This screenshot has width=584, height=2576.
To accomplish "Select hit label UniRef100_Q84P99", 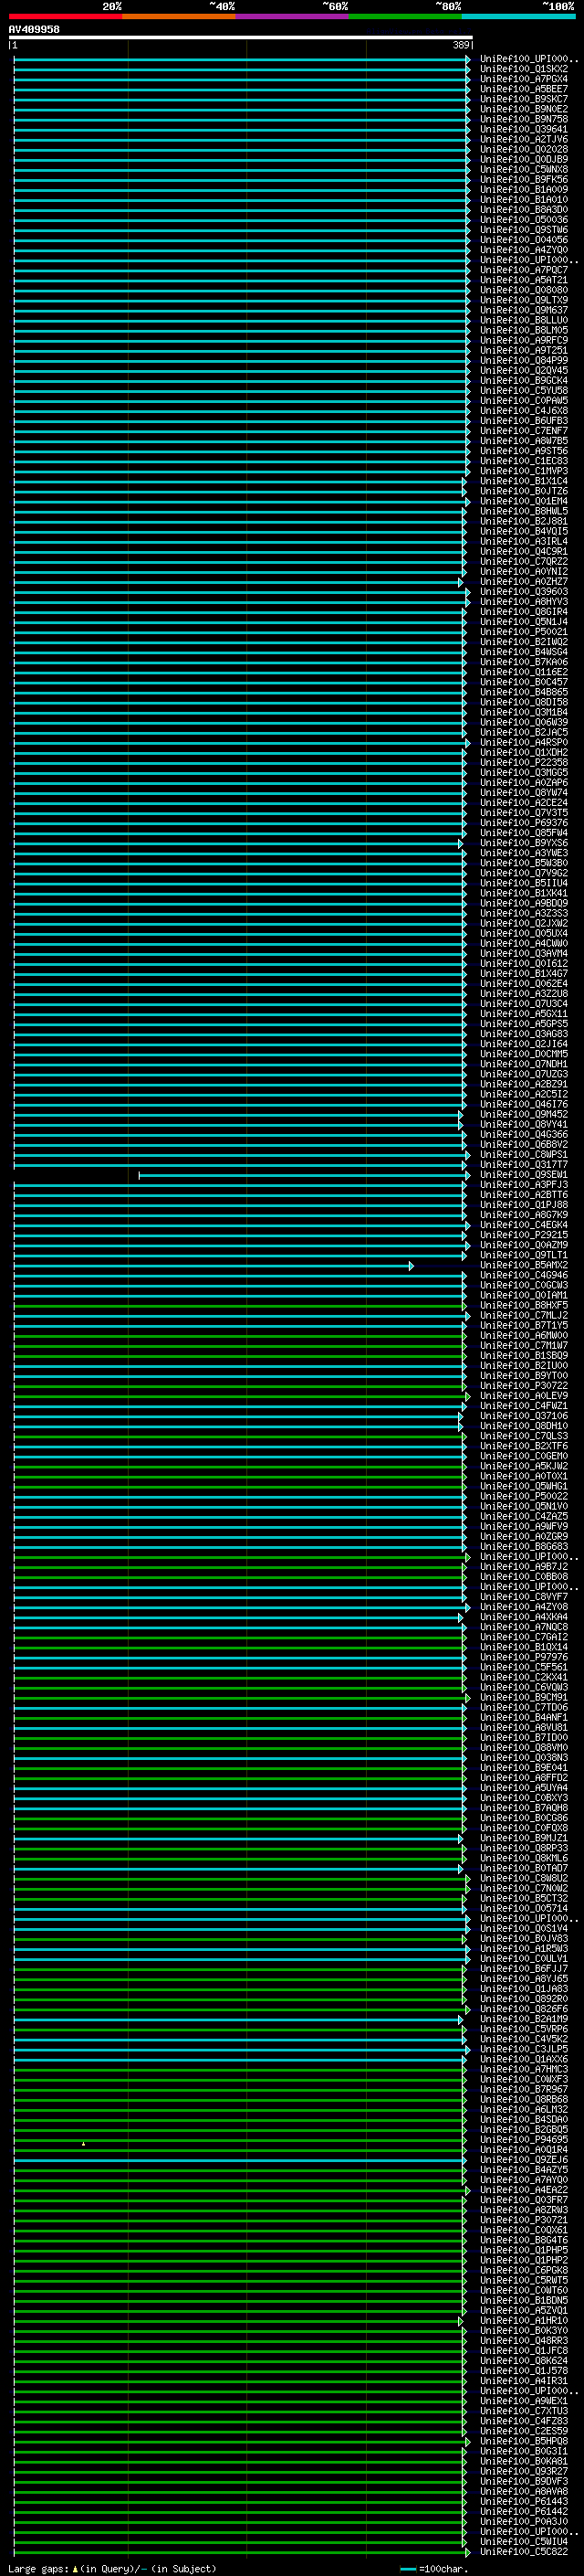I will click(523, 360).
